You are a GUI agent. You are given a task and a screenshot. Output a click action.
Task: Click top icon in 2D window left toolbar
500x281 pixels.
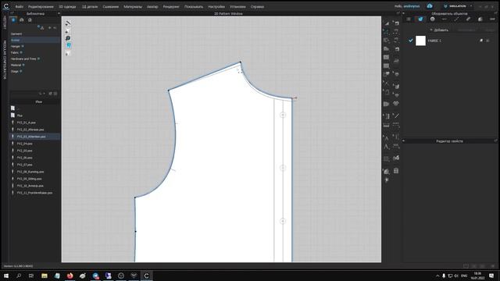click(x=68, y=23)
